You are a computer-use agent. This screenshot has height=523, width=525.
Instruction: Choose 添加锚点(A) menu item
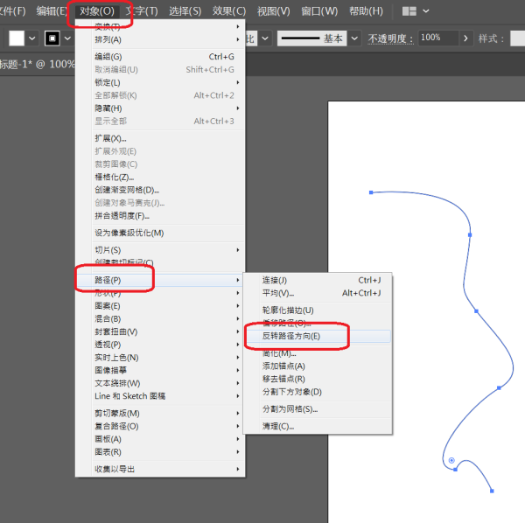pos(318,366)
